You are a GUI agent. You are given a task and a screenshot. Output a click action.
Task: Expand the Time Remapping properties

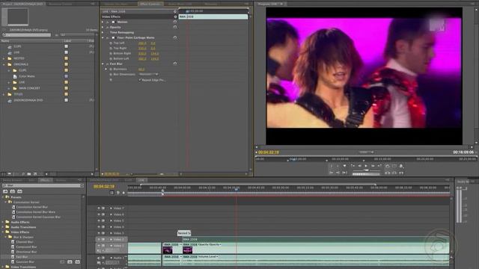click(103, 32)
